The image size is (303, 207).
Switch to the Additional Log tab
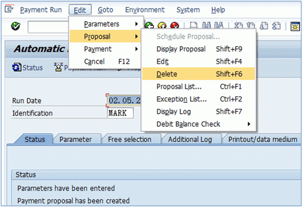click(x=190, y=139)
